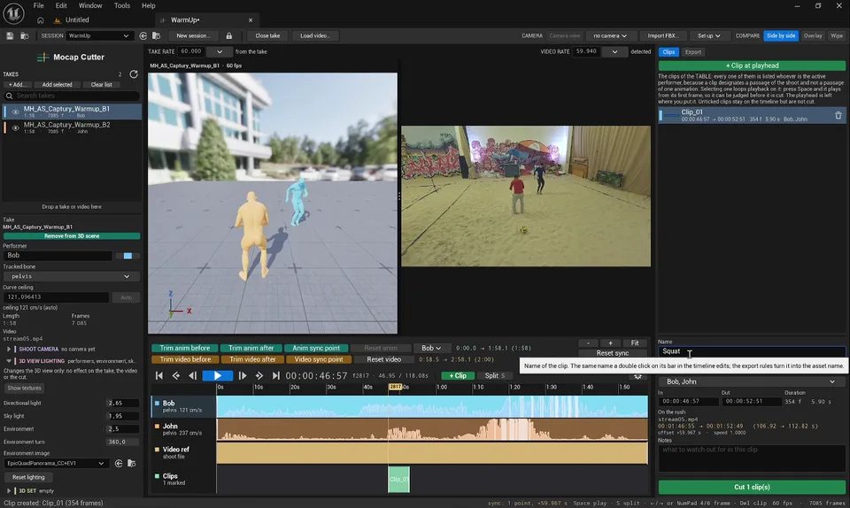
Task: Click the Sky light 1.95 slider field
Action: coord(122,416)
